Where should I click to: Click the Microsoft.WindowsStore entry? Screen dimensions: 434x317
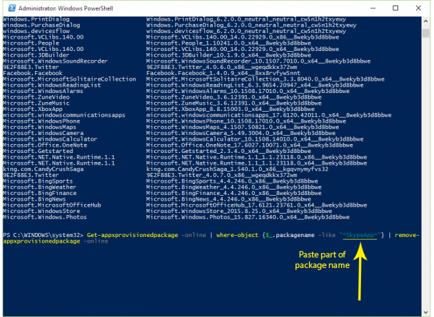pyautogui.click(x=39, y=210)
